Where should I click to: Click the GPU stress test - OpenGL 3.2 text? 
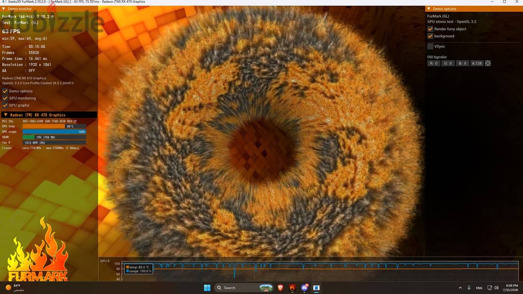(451, 22)
